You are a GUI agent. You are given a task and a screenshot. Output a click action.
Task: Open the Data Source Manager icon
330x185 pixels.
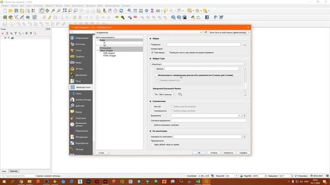(x=5, y=17)
